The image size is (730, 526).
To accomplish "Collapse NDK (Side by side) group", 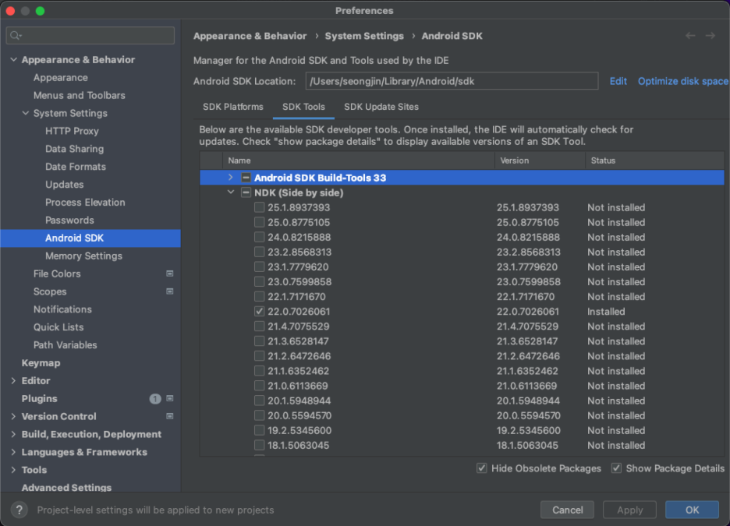I will [230, 192].
